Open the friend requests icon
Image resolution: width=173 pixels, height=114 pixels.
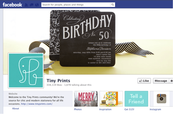click(26, 5)
